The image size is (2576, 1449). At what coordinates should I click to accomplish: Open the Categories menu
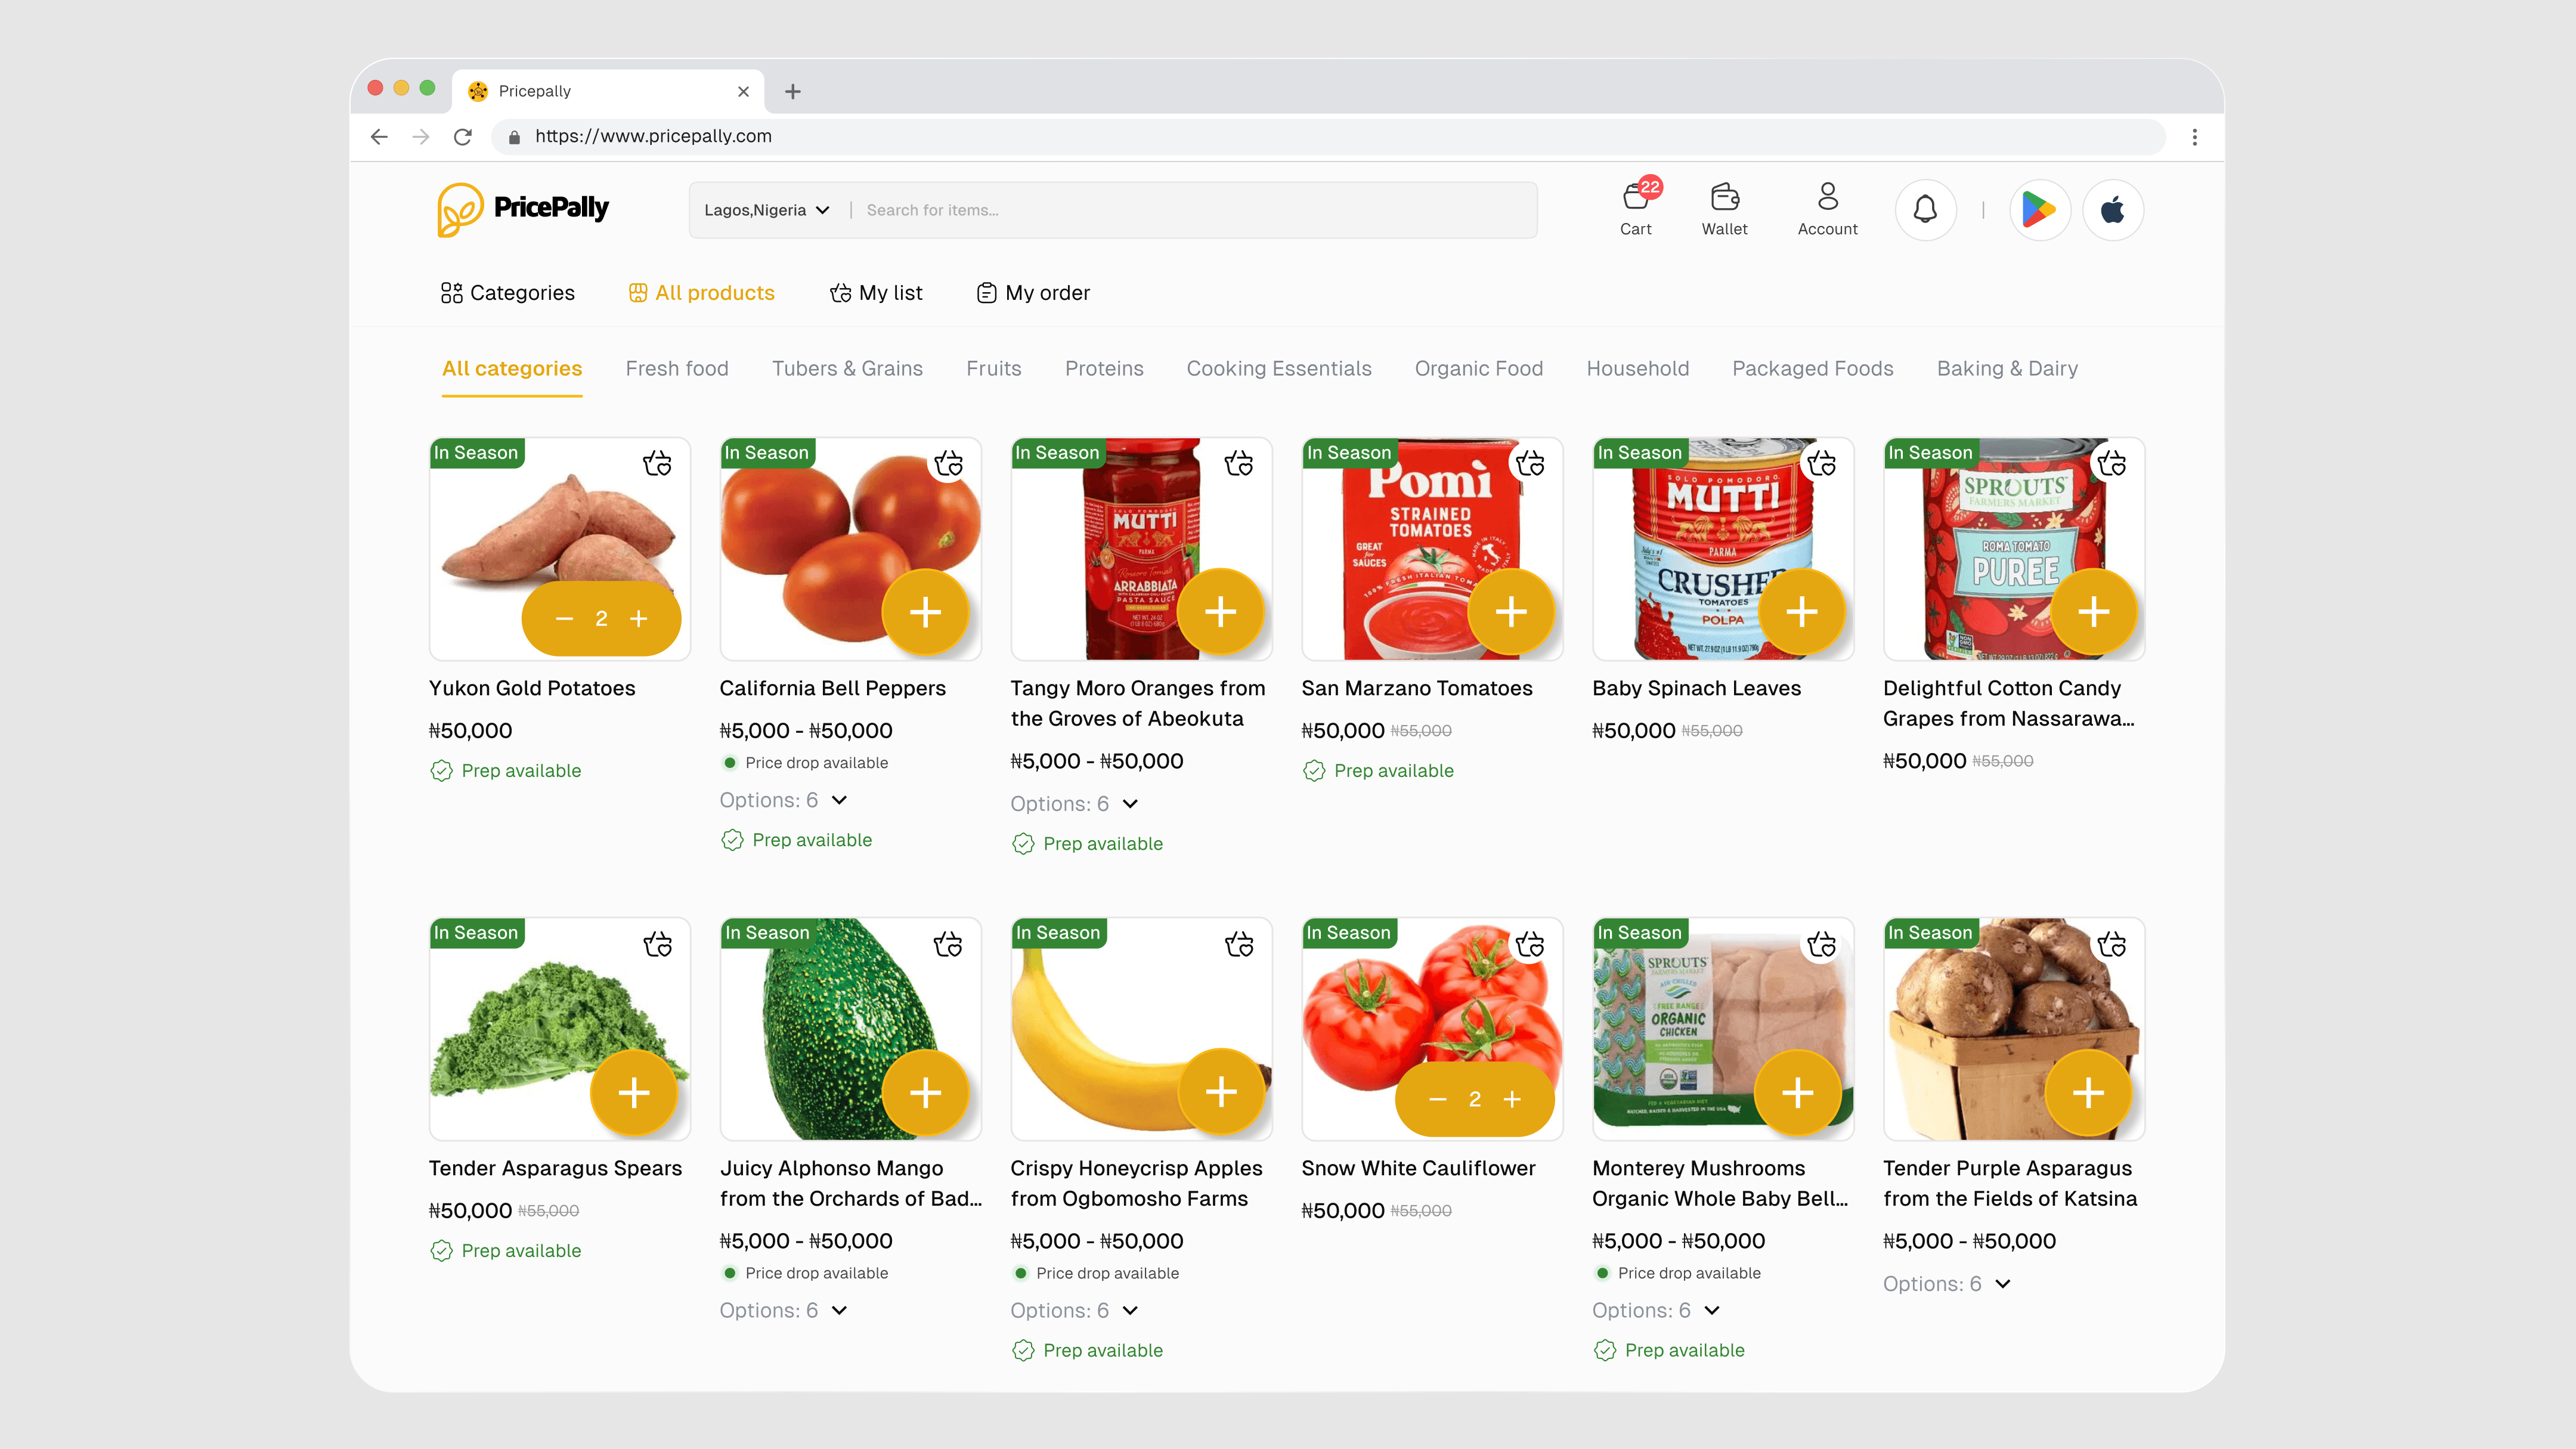(507, 293)
